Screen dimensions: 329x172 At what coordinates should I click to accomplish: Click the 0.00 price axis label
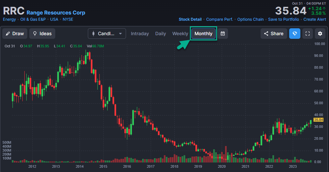point(318,162)
